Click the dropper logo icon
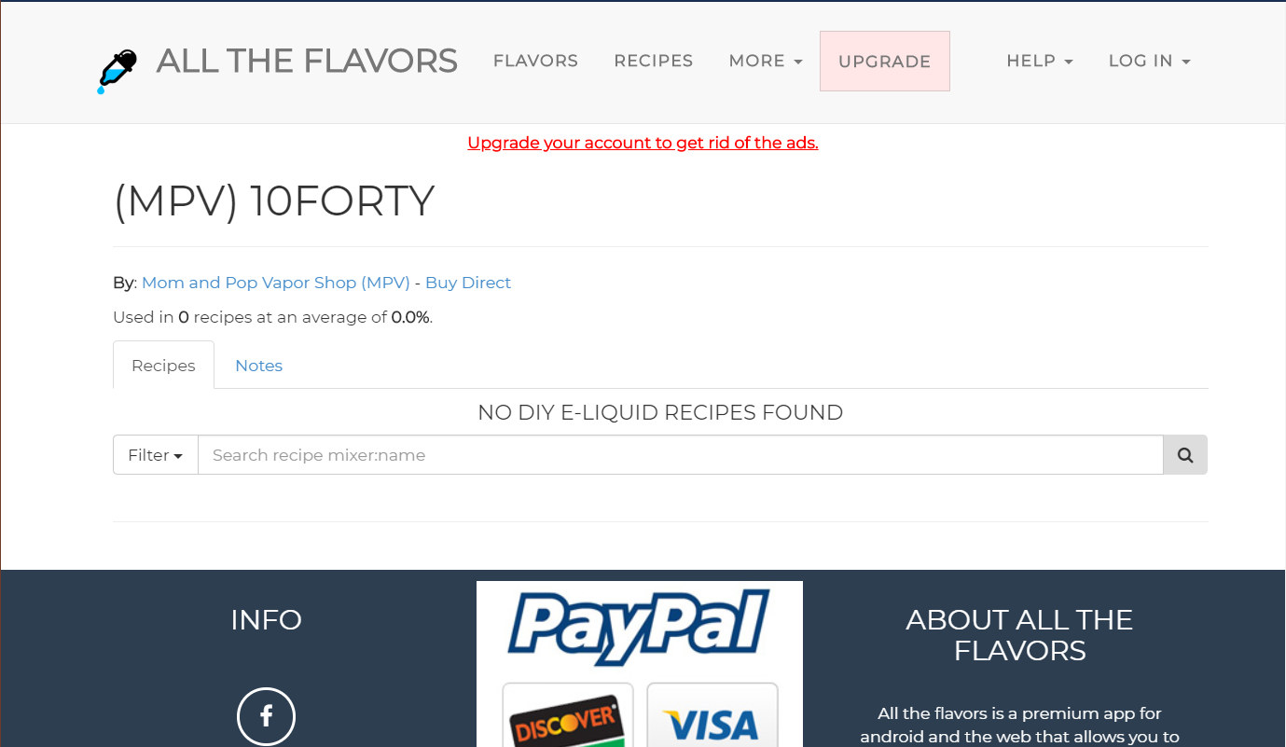1286x747 pixels. coord(118,72)
